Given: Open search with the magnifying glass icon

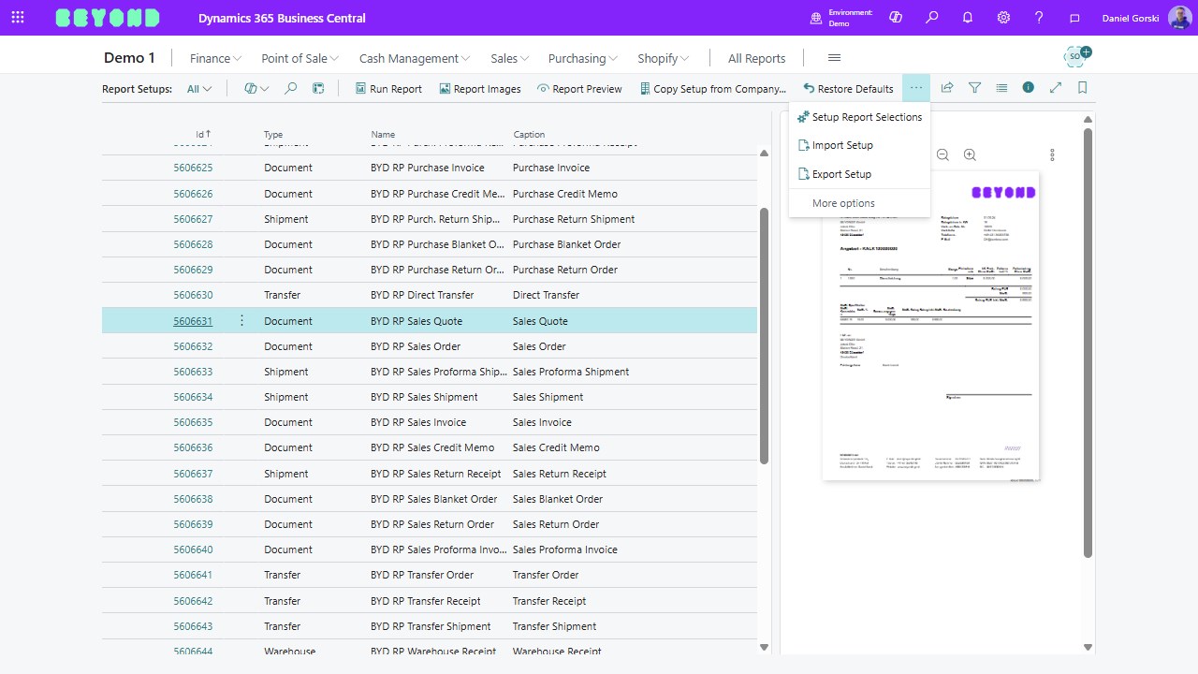Looking at the screenshot, I should (931, 17).
